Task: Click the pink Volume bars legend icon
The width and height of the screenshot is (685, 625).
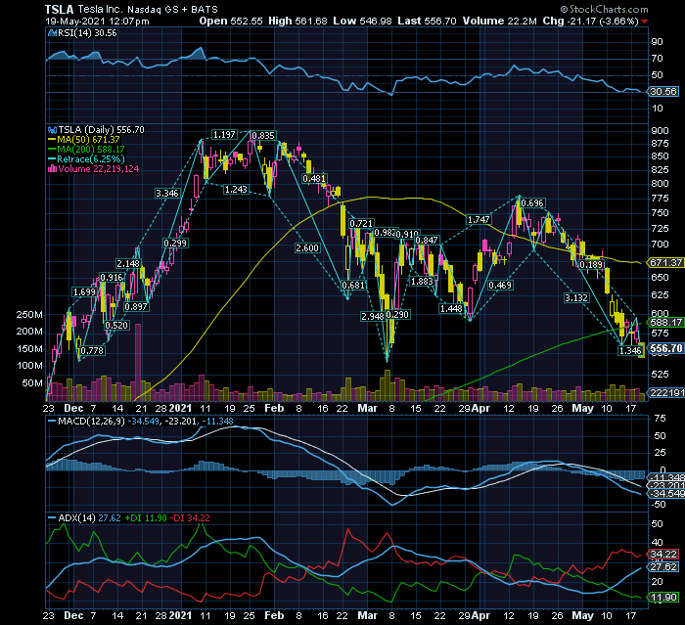Action: tap(52, 169)
